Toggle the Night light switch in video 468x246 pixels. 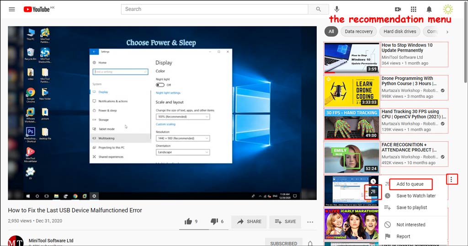point(160,85)
